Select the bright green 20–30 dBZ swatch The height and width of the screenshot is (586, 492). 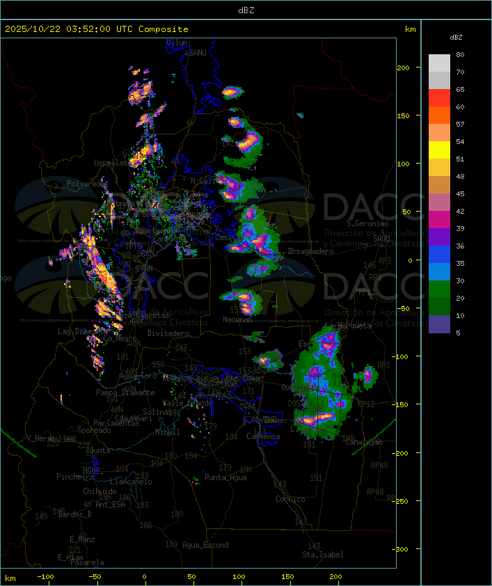439,290
